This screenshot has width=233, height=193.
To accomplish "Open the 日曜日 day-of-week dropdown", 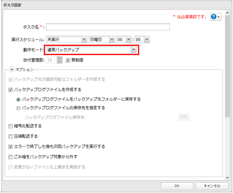I will point(112,39).
